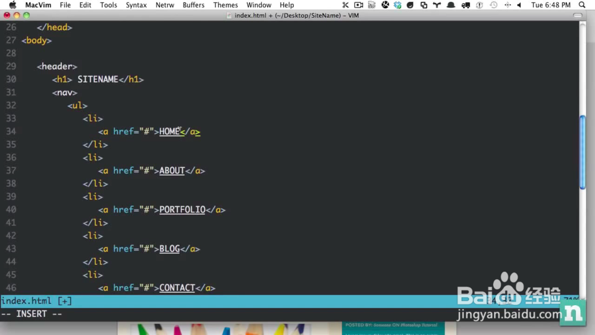This screenshot has width=595, height=335.
Task: Open the Window menu
Action: click(x=259, y=5)
